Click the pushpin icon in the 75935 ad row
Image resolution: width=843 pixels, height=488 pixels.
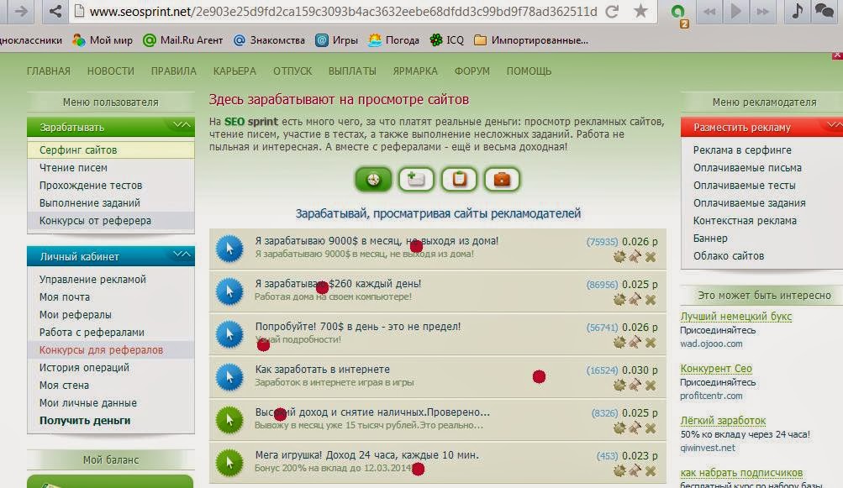coord(635,256)
